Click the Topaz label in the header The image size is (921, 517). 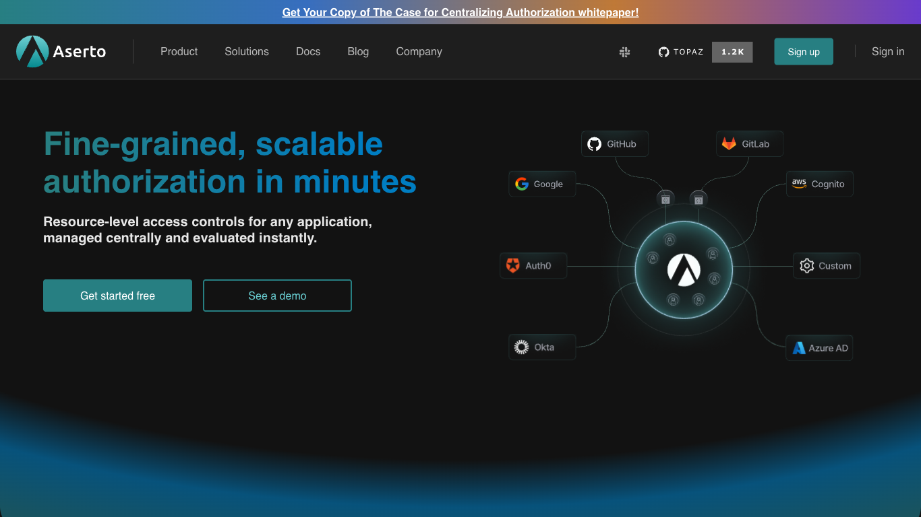[x=688, y=52]
